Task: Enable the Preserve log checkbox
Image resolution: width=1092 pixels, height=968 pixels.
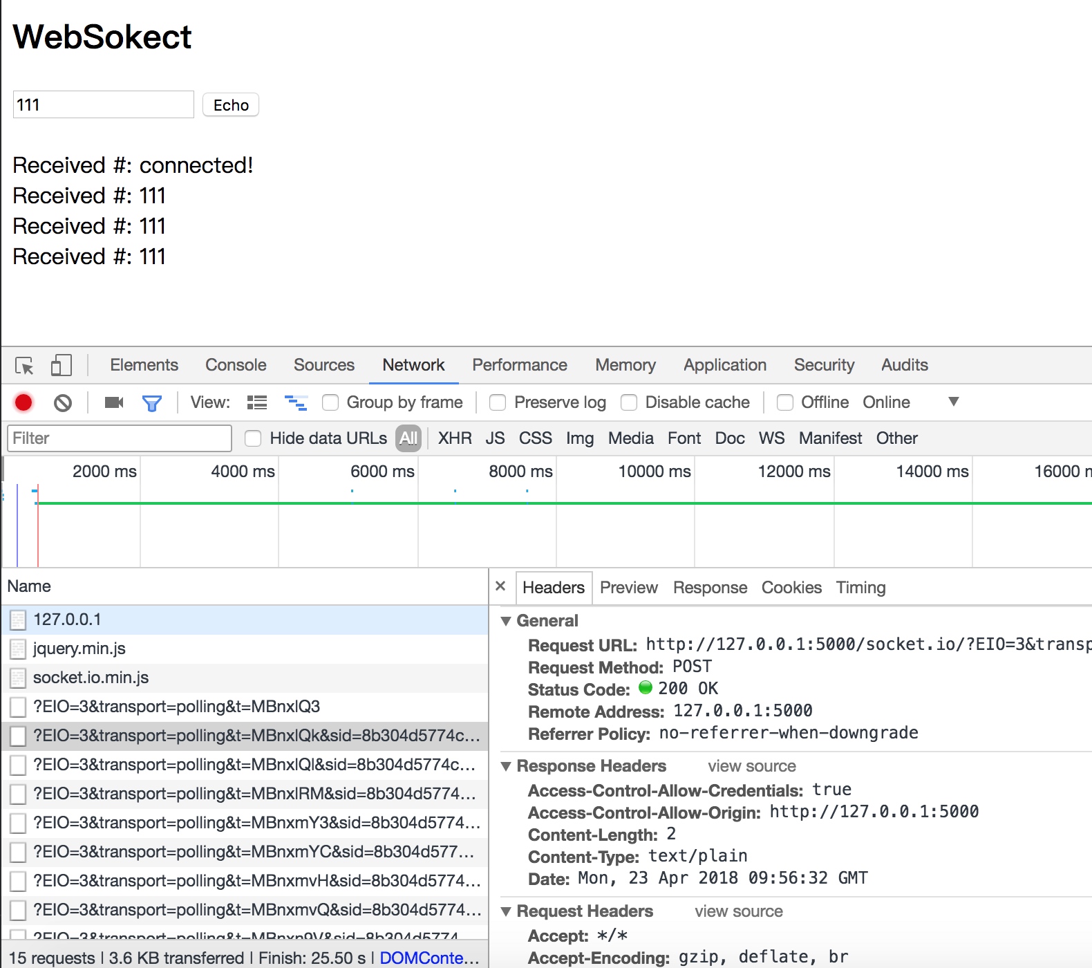Action: 498,402
